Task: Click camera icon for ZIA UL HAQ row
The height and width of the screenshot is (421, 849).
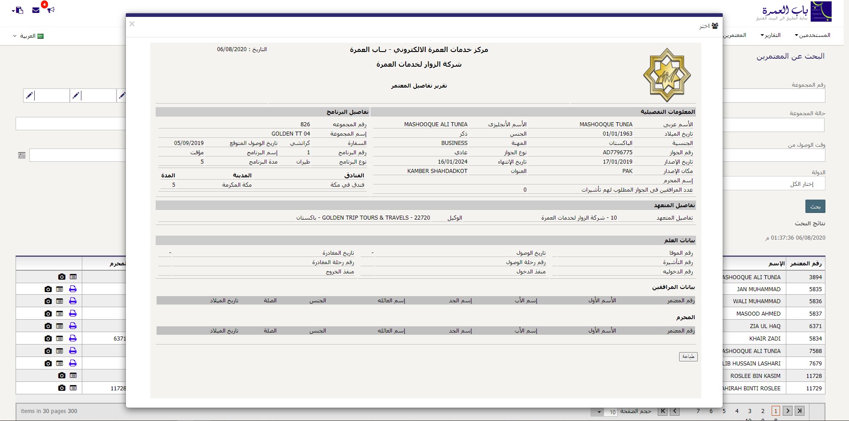Action: tap(48, 326)
